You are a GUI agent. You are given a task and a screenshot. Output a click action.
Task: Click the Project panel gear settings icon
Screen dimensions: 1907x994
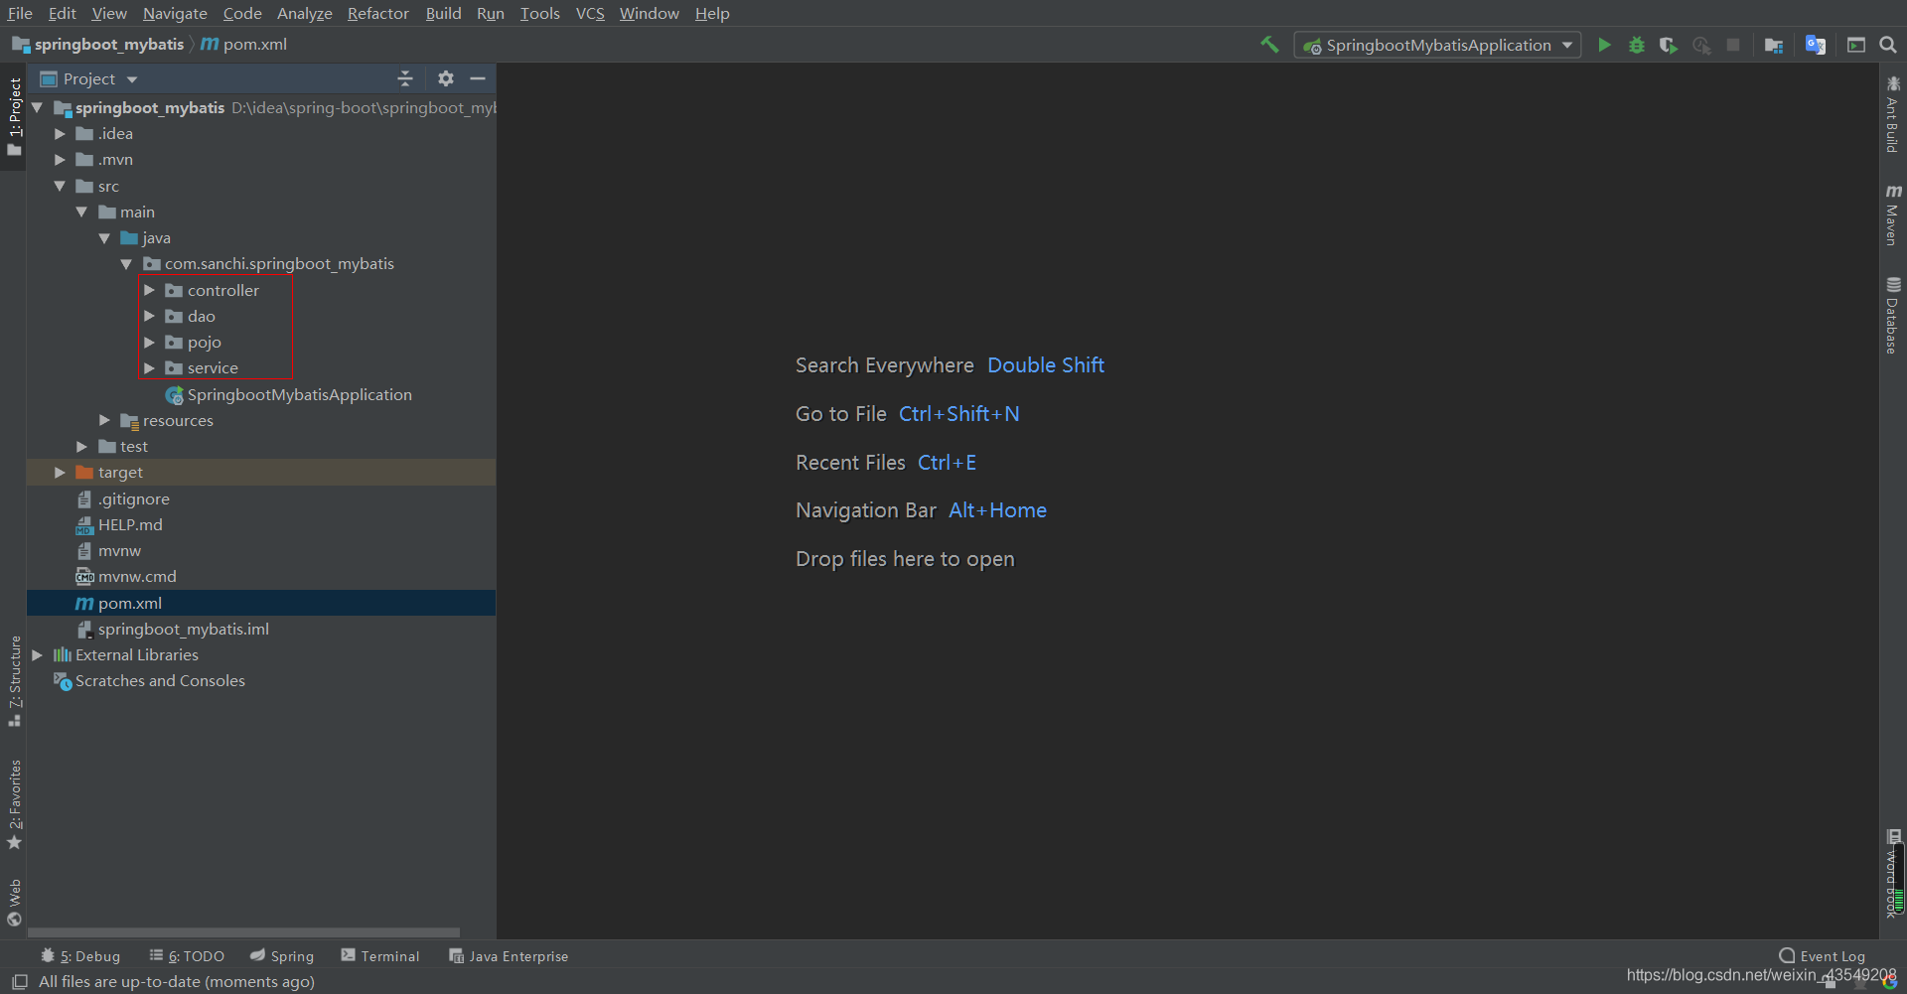point(446,78)
